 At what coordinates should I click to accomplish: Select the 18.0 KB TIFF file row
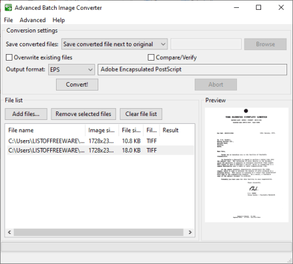tap(100, 151)
